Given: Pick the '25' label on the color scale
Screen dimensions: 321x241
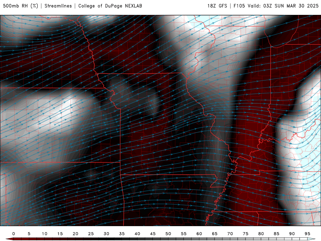Looking at the screenshot, I should point(91,234).
